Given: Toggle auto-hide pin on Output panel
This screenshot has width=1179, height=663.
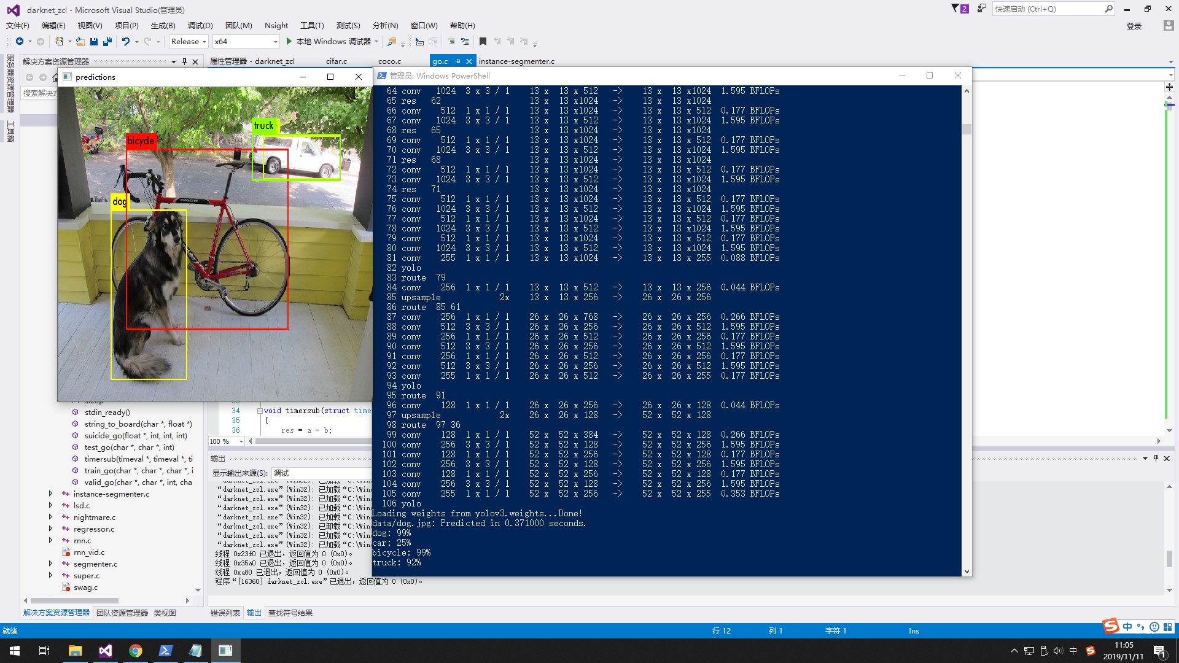Looking at the screenshot, I should (1156, 459).
